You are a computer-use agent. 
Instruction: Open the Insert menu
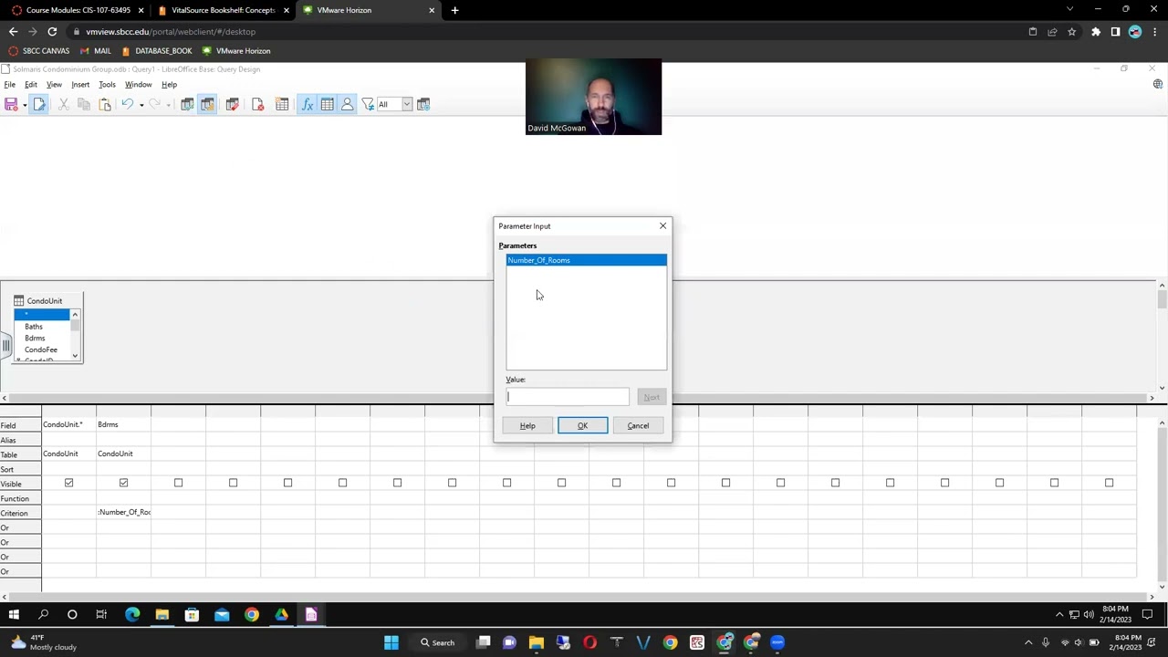[x=80, y=85]
